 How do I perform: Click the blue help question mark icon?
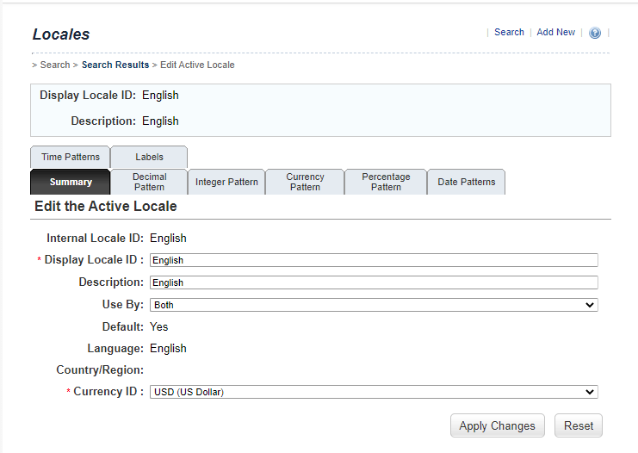point(595,33)
